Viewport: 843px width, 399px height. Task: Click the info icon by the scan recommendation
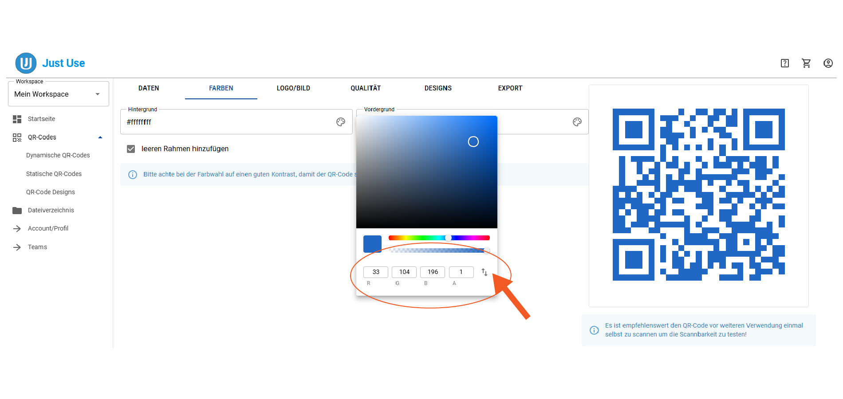594,330
